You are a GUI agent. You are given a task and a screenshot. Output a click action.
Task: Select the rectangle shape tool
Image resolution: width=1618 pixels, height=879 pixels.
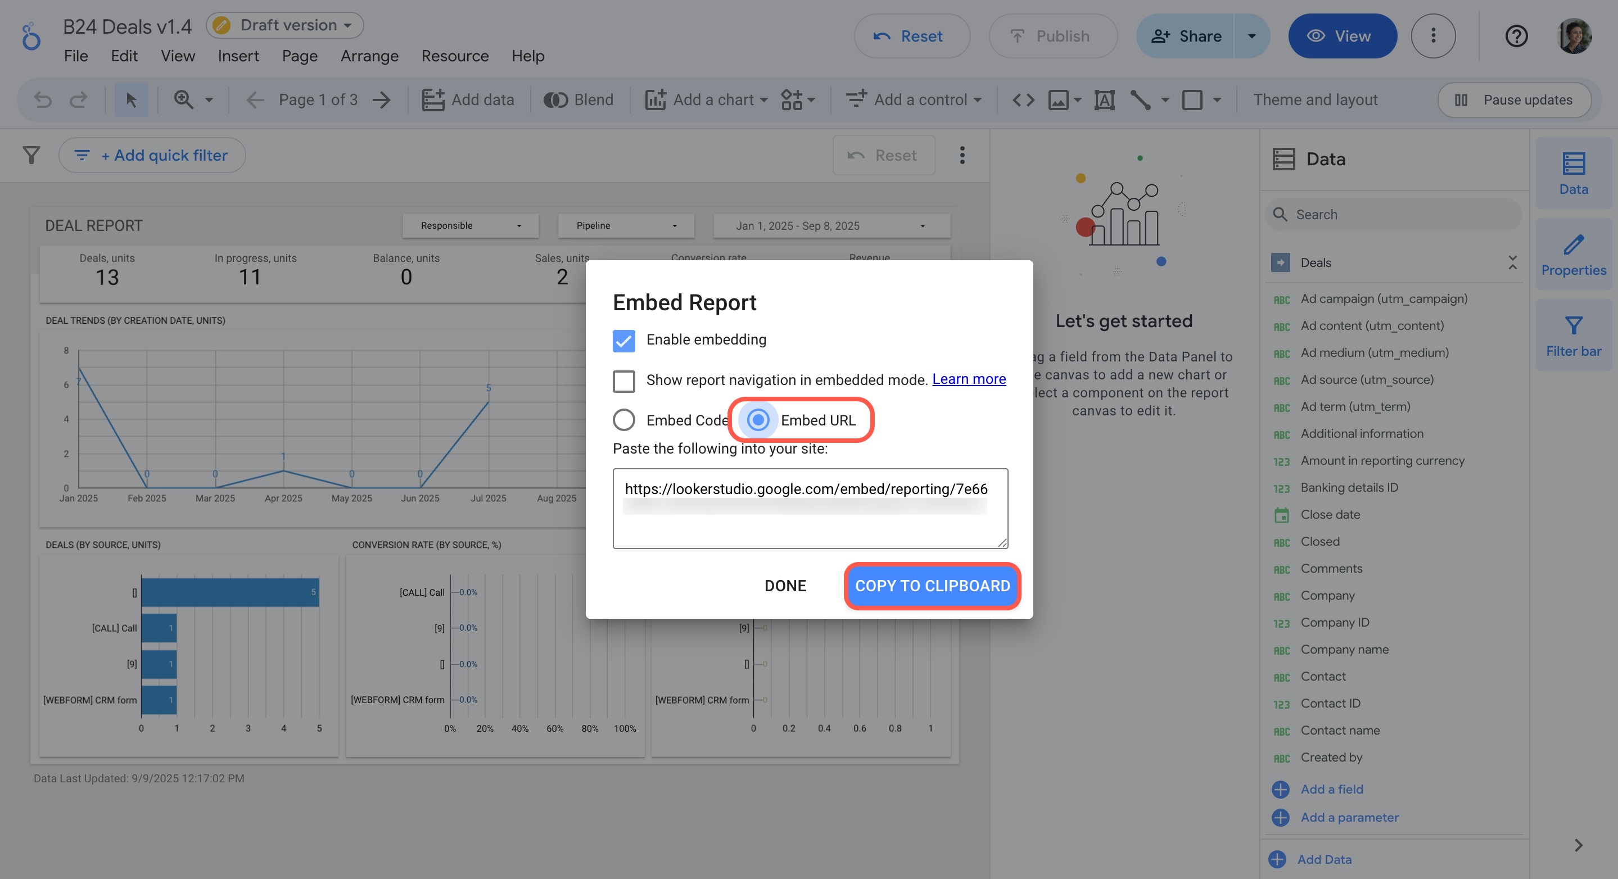[x=1192, y=100]
